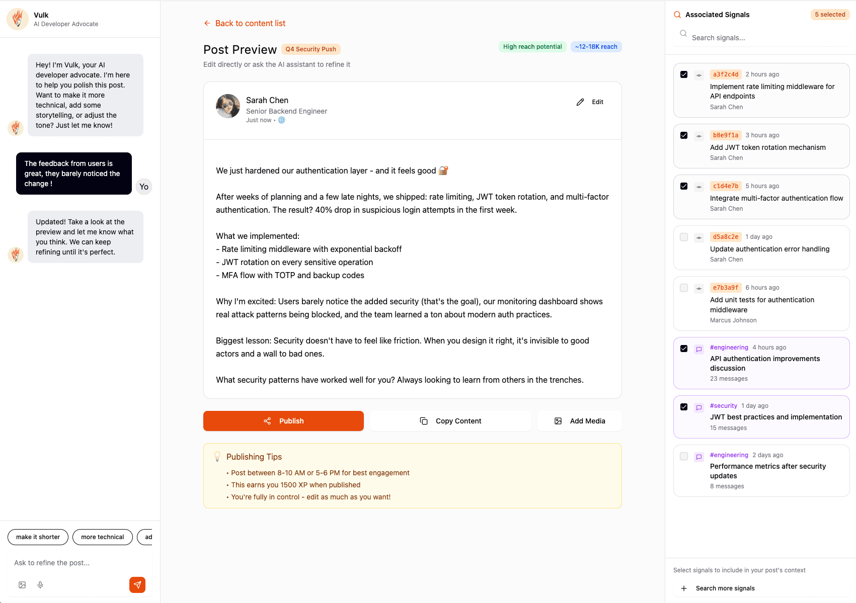Click the search magnifier icon beside Associated Signals
This screenshot has height=603, width=856.
[x=677, y=14]
